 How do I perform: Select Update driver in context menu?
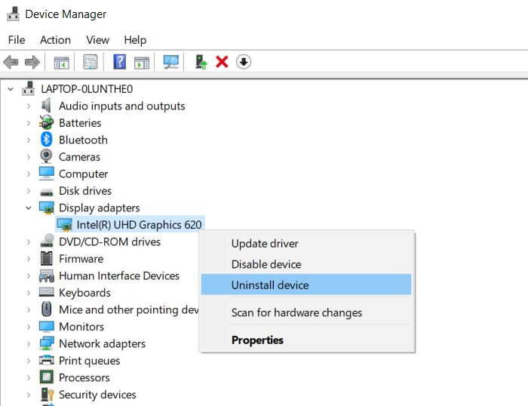pos(264,244)
